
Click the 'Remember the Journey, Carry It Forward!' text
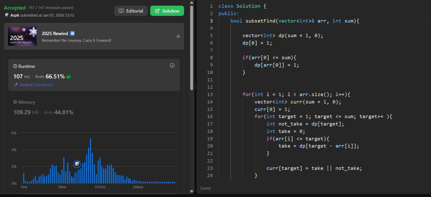pyautogui.click(x=77, y=40)
